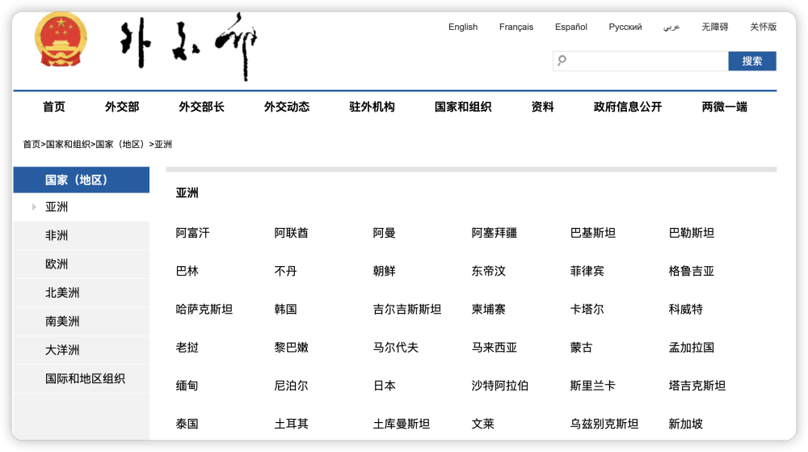Open the 吉尔吉斯斯坦 country link
This screenshot has width=808, height=452.
tap(407, 309)
